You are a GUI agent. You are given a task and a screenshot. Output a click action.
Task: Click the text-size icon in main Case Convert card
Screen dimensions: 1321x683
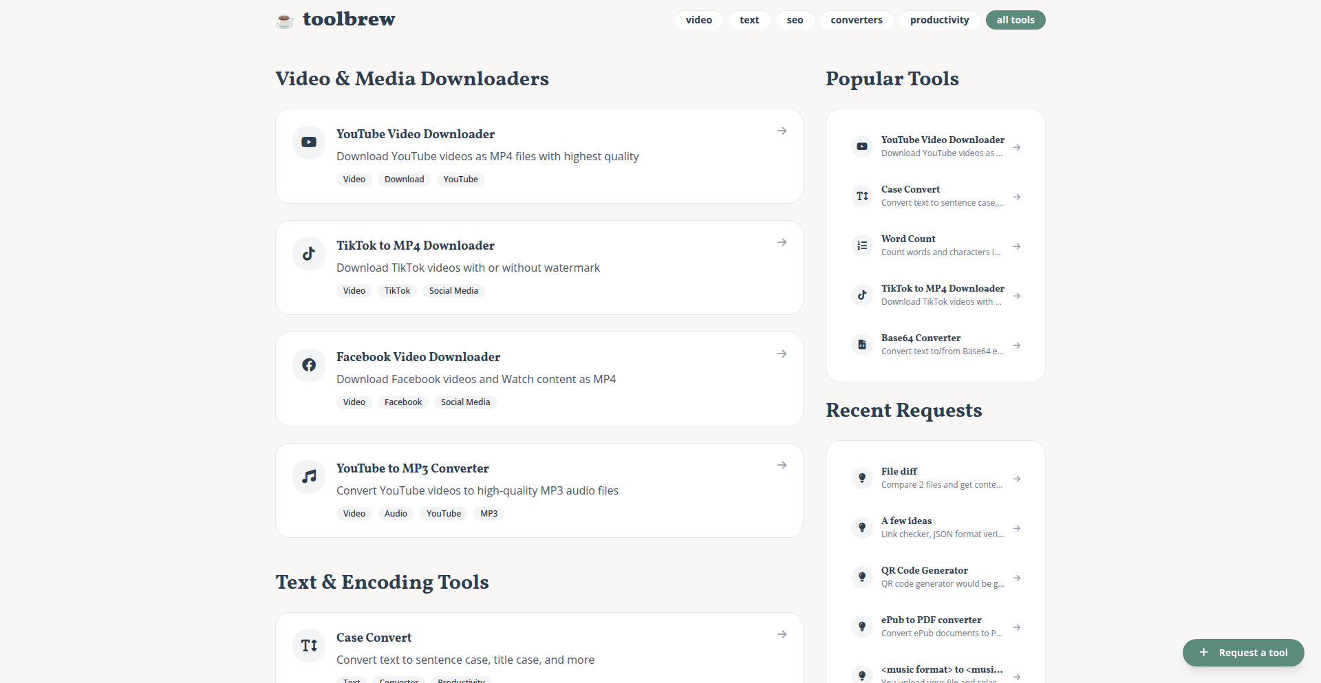(309, 646)
